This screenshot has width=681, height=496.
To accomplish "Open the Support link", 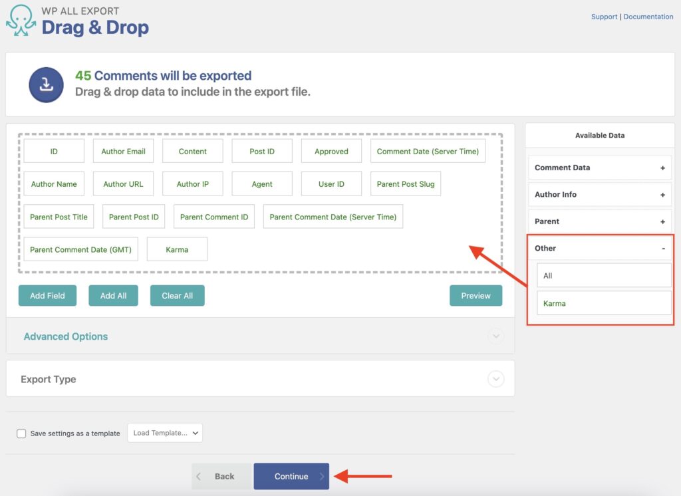I will [604, 16].
